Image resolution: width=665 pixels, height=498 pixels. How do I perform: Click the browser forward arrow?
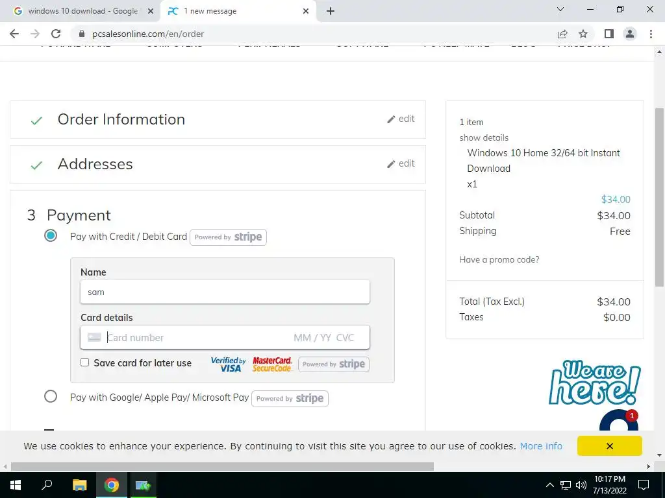[x=35, y=34]
